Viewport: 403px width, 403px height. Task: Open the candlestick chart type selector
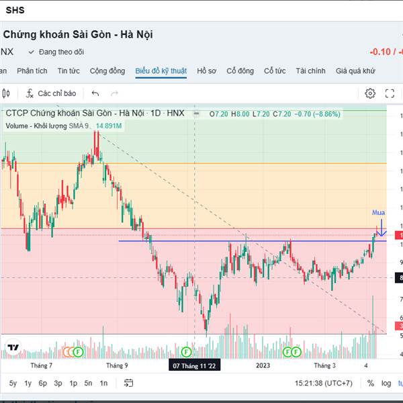6,93
